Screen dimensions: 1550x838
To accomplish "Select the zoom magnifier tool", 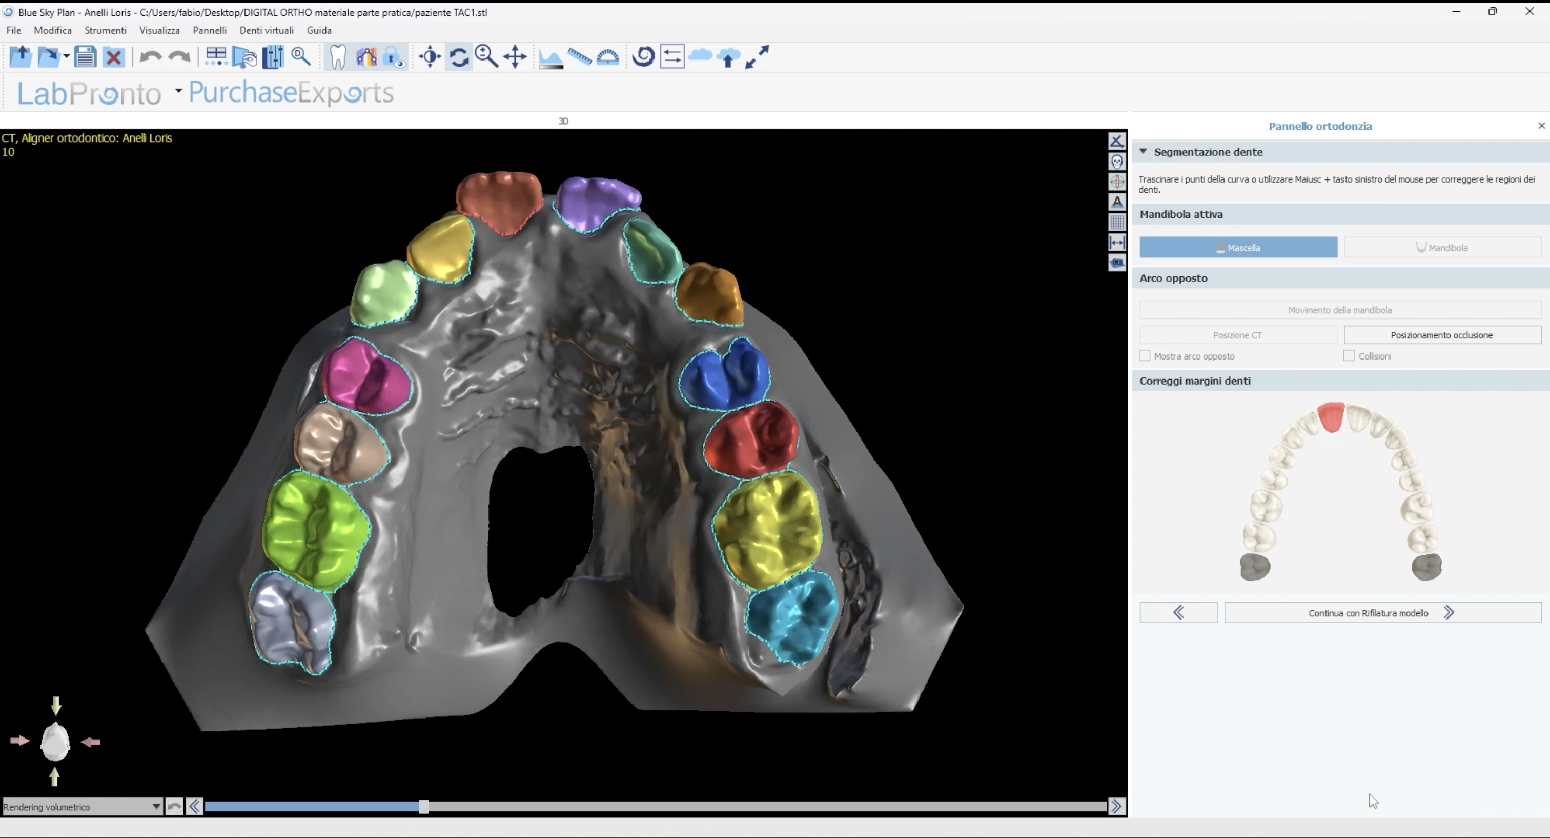I will point(486,57).
